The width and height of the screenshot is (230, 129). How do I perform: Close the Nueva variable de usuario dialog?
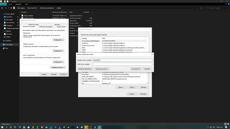[x=152, y=54]
